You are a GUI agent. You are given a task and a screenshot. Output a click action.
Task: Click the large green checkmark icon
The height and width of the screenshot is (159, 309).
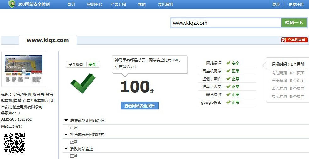pyautogui.click(x=83, y=83)
